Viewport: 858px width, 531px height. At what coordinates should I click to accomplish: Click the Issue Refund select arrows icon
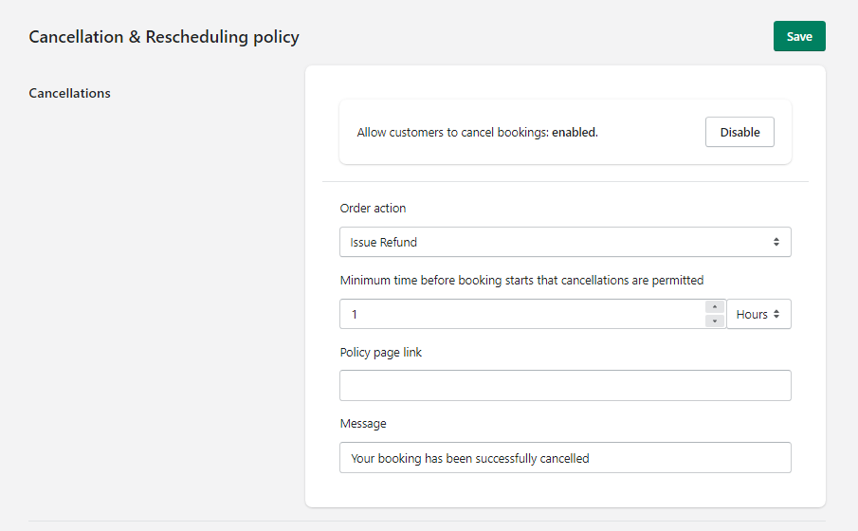pos(776,242)
